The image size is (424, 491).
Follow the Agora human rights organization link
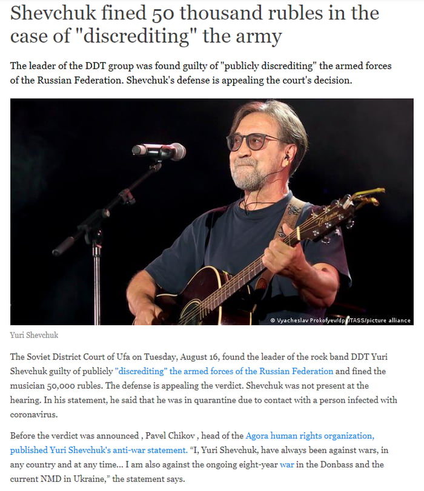point(309,436)
